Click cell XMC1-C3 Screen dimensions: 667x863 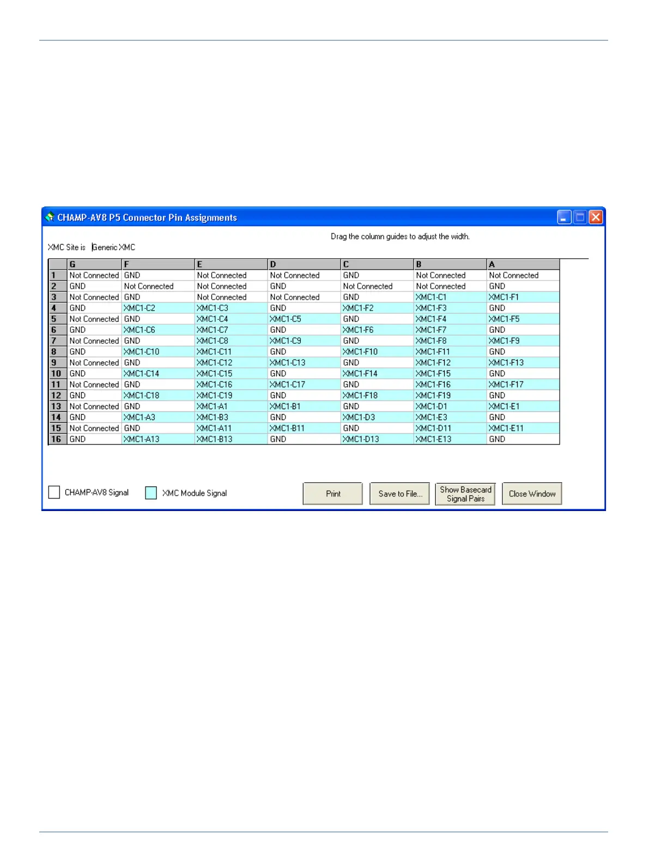pos(231,308)
